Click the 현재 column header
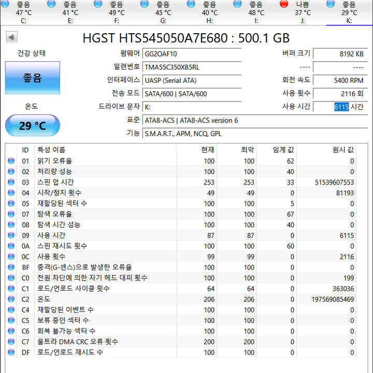 point(197,150)
